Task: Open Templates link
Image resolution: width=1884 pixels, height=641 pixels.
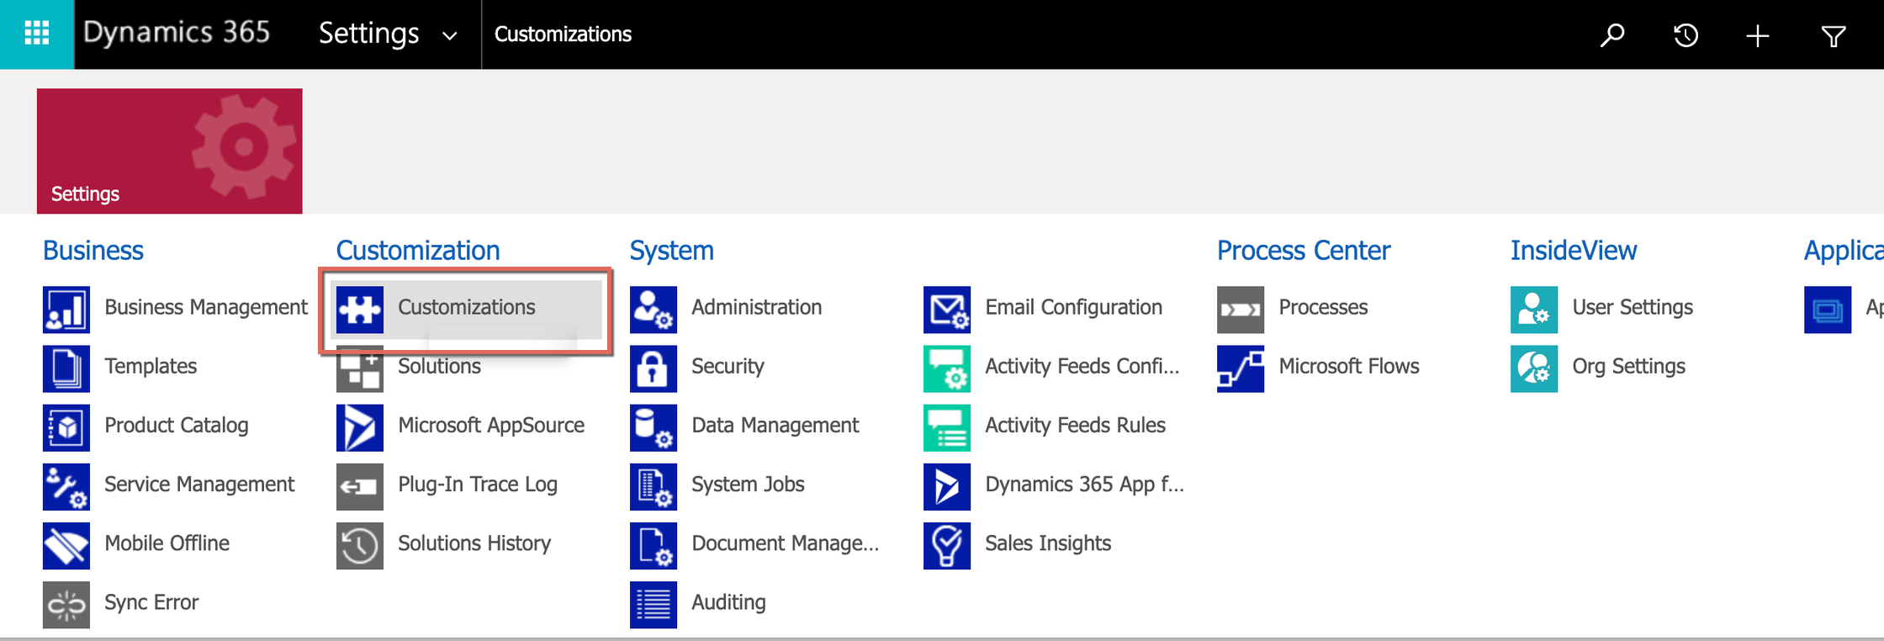Action: pos(151,366)
